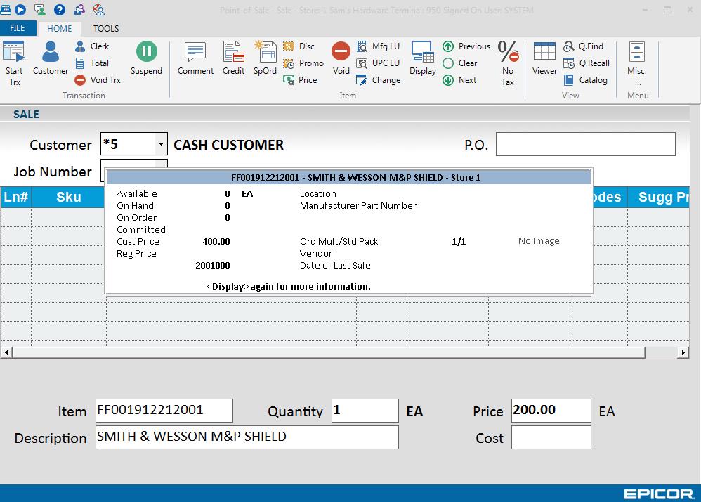
Task: Click the SpOrd special order icon
Action: tap(265, 58)
